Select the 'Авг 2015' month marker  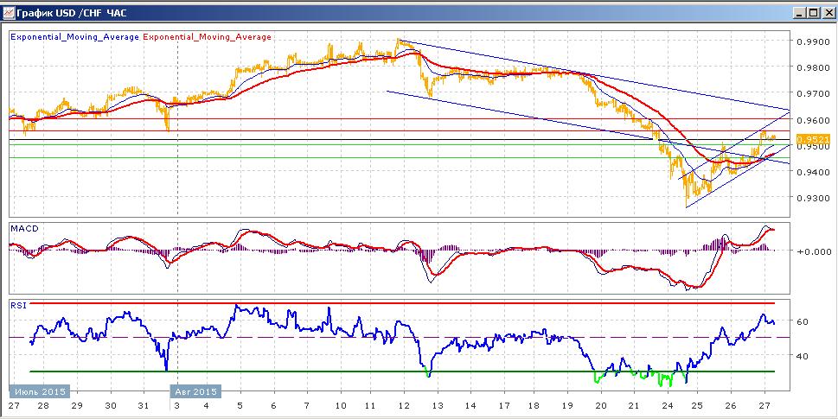(x=196, y=391)
